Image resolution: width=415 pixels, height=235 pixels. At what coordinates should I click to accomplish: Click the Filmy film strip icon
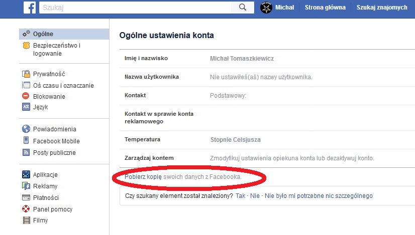pyautogui.click(x=26, y=220)
